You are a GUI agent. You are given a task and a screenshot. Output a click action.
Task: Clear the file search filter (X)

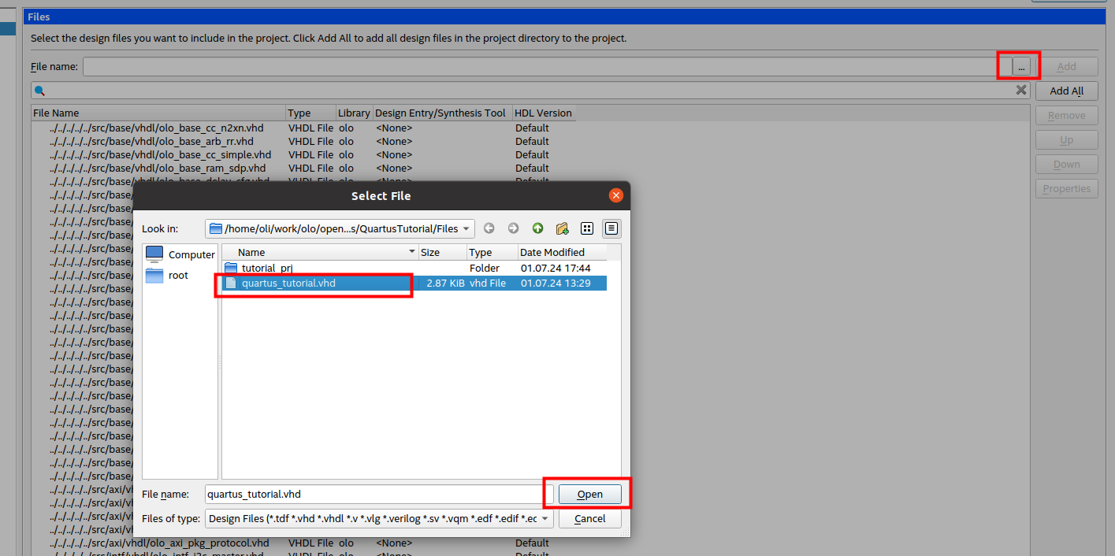tap(1021, 90)
